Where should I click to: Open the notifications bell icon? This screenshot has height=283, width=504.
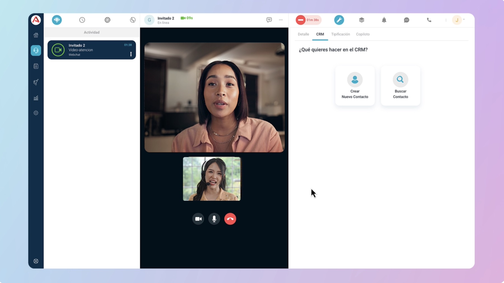tap(384, 20)
